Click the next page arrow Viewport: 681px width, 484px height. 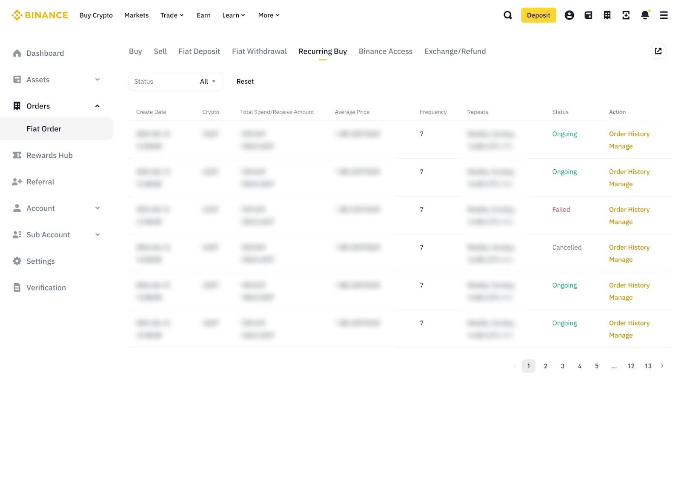pos(662,366)
